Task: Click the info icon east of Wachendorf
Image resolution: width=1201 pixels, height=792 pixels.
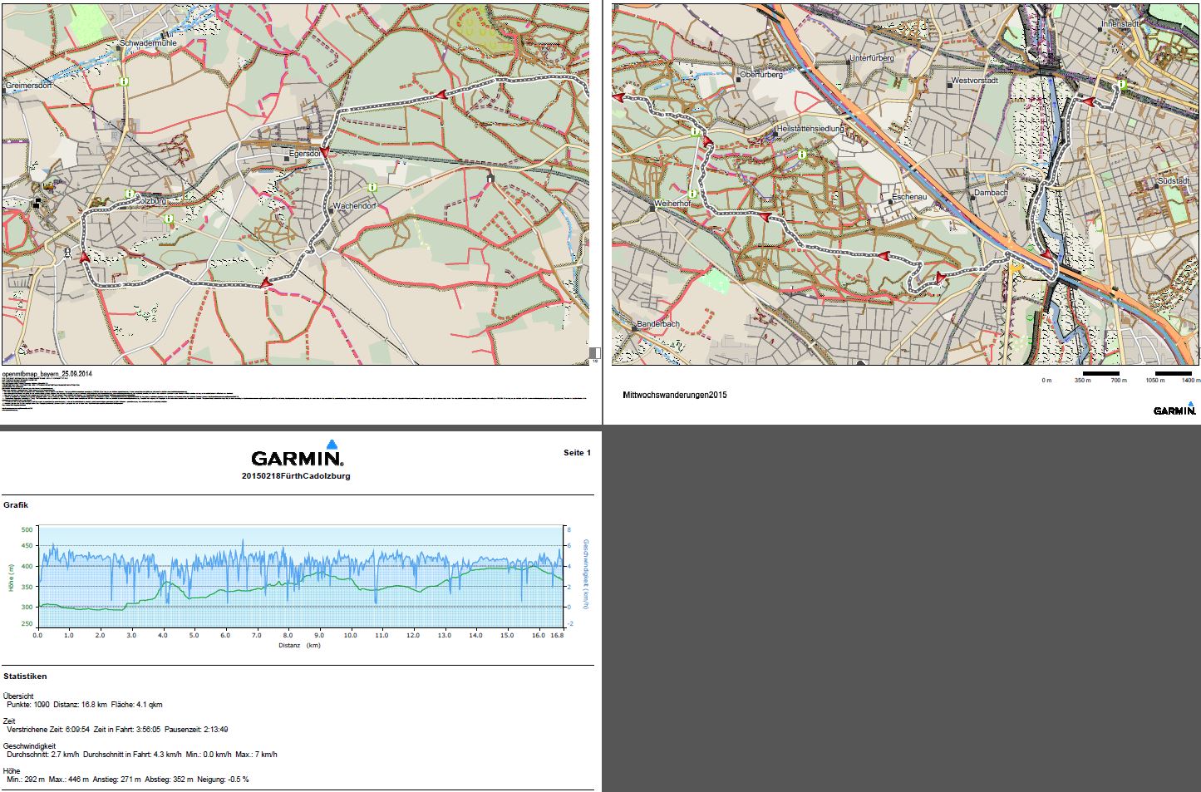Action: (372, 187)
